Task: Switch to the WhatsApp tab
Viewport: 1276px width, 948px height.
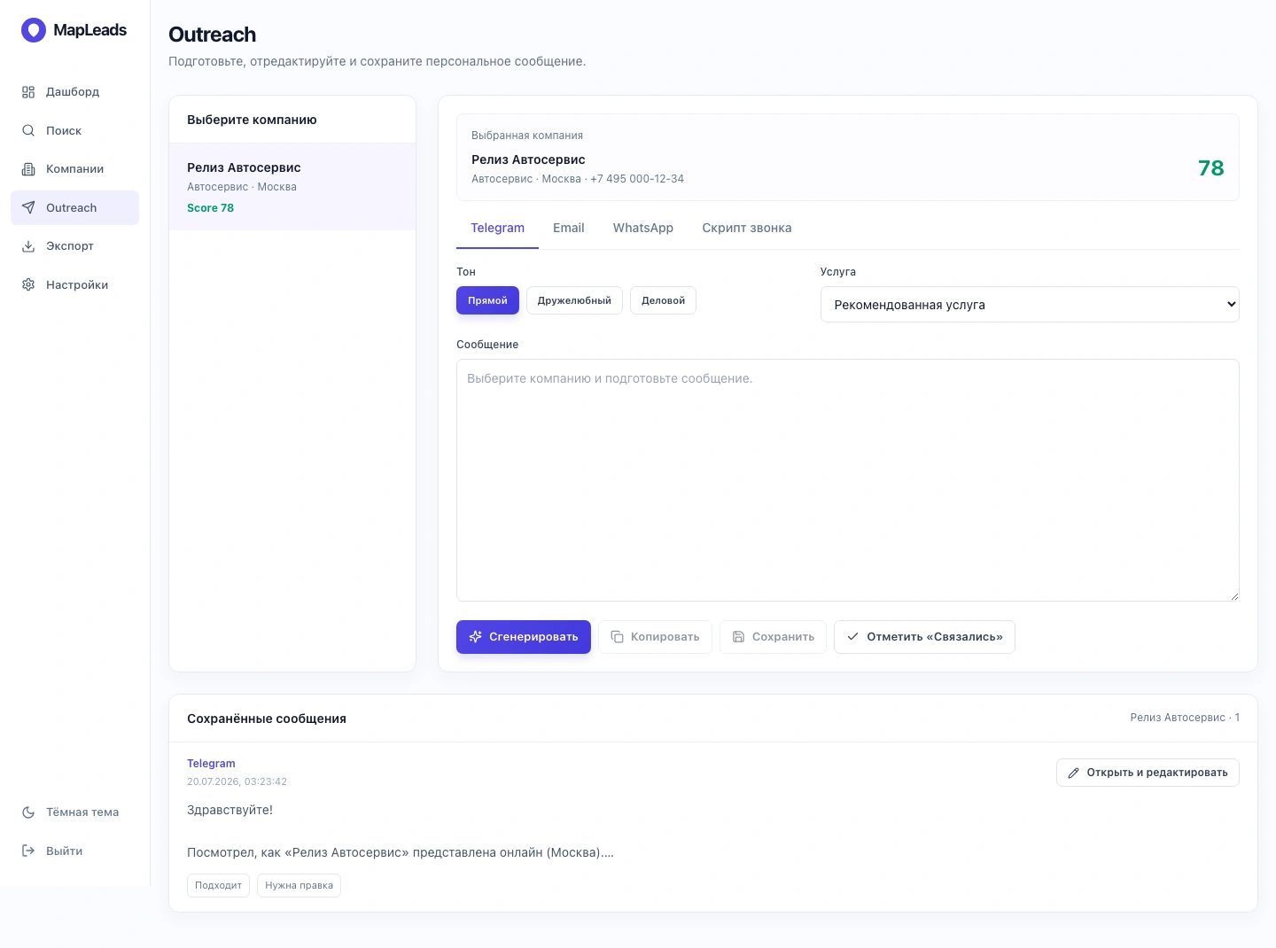Action: (x=643, y=229)
